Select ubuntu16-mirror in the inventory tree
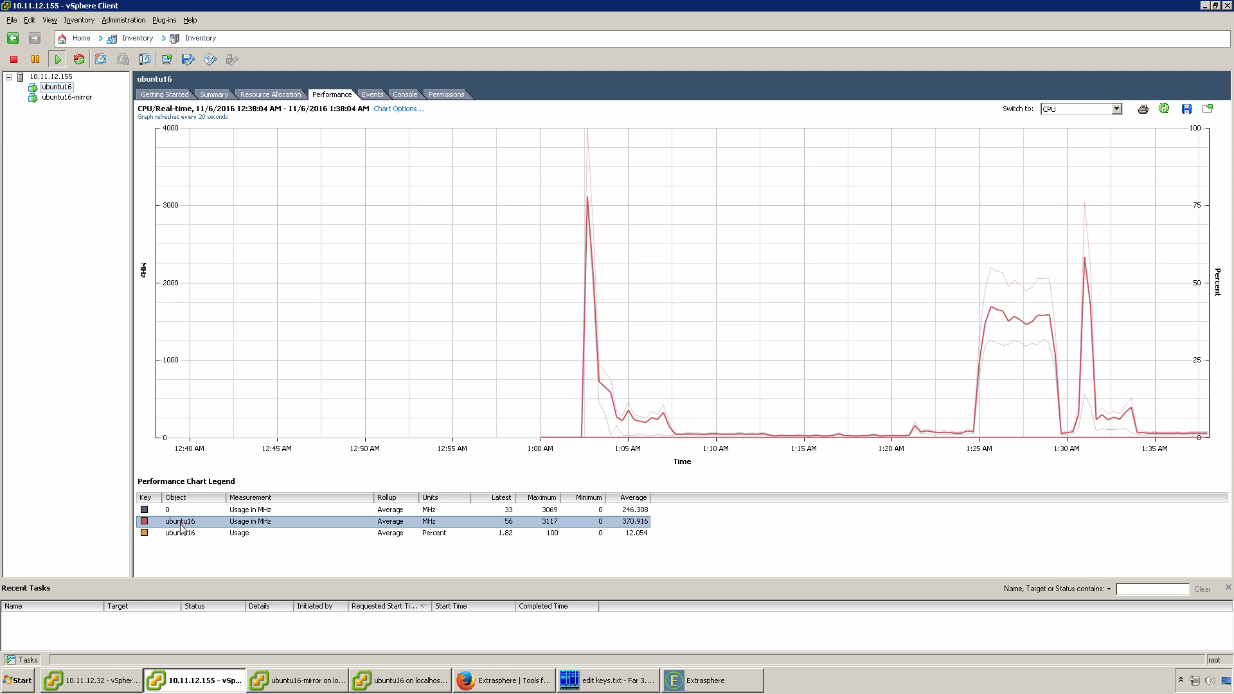Viewport: 1234px width, 694px height. [67, 98]
